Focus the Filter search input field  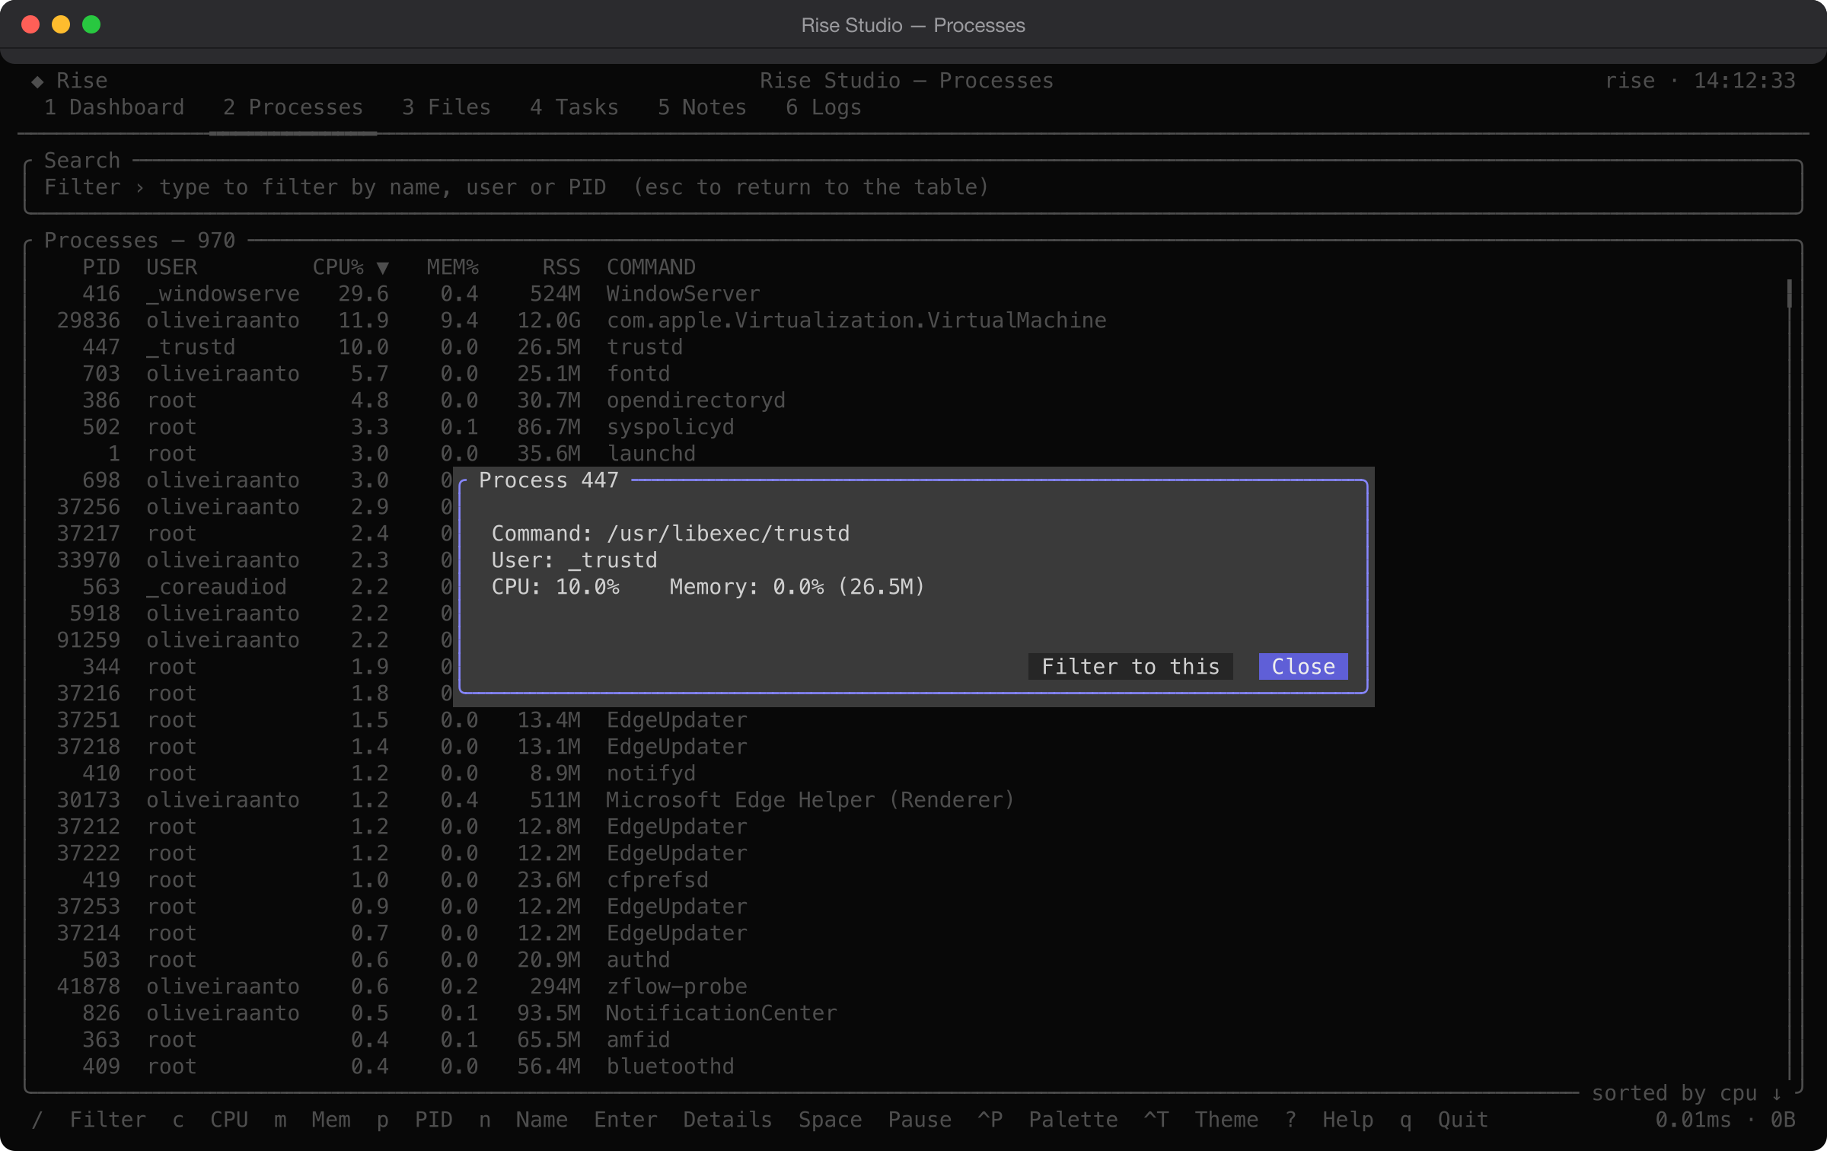913,187
